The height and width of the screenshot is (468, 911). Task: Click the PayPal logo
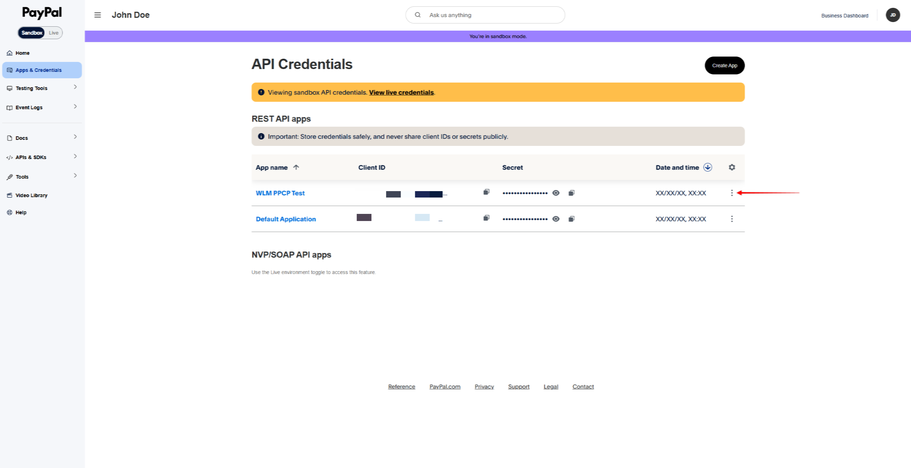point(42,13)
